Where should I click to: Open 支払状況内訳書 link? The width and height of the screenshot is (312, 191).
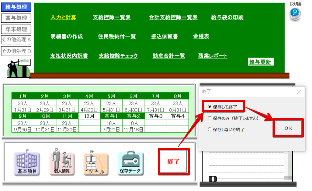click(69, 56)
